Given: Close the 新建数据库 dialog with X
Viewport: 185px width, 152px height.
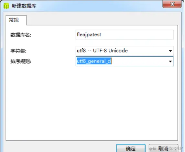Looking at the screenshot, I should (172, 4).
